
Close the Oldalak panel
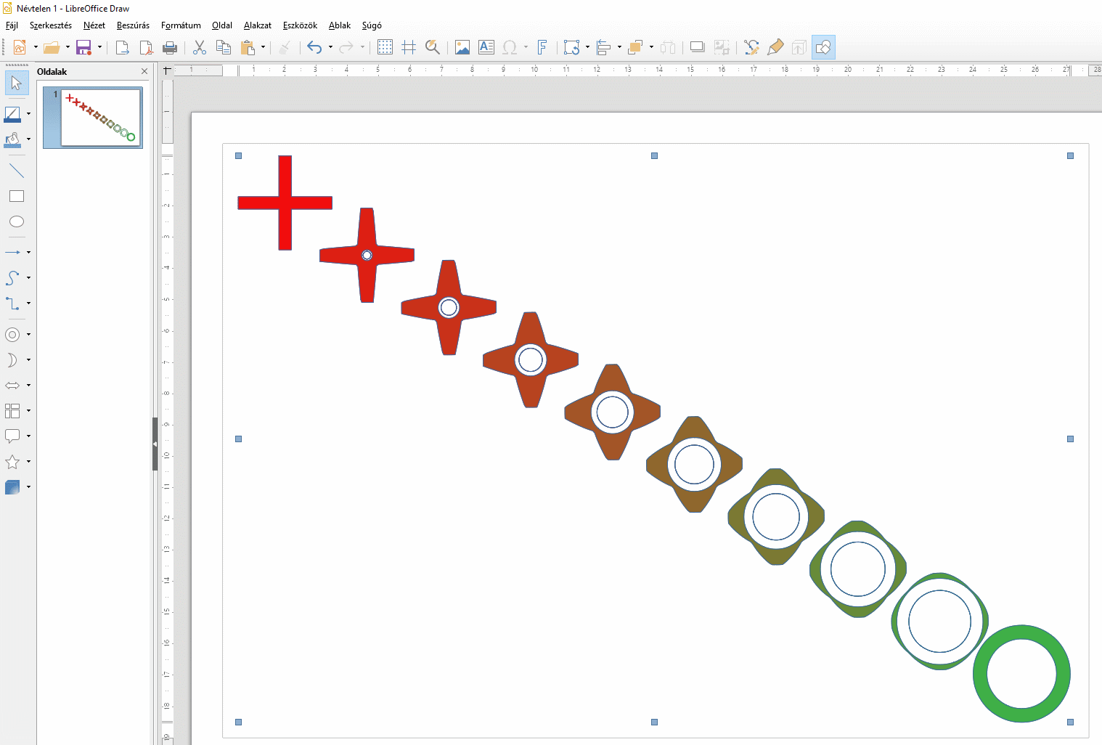click(144, 71)
